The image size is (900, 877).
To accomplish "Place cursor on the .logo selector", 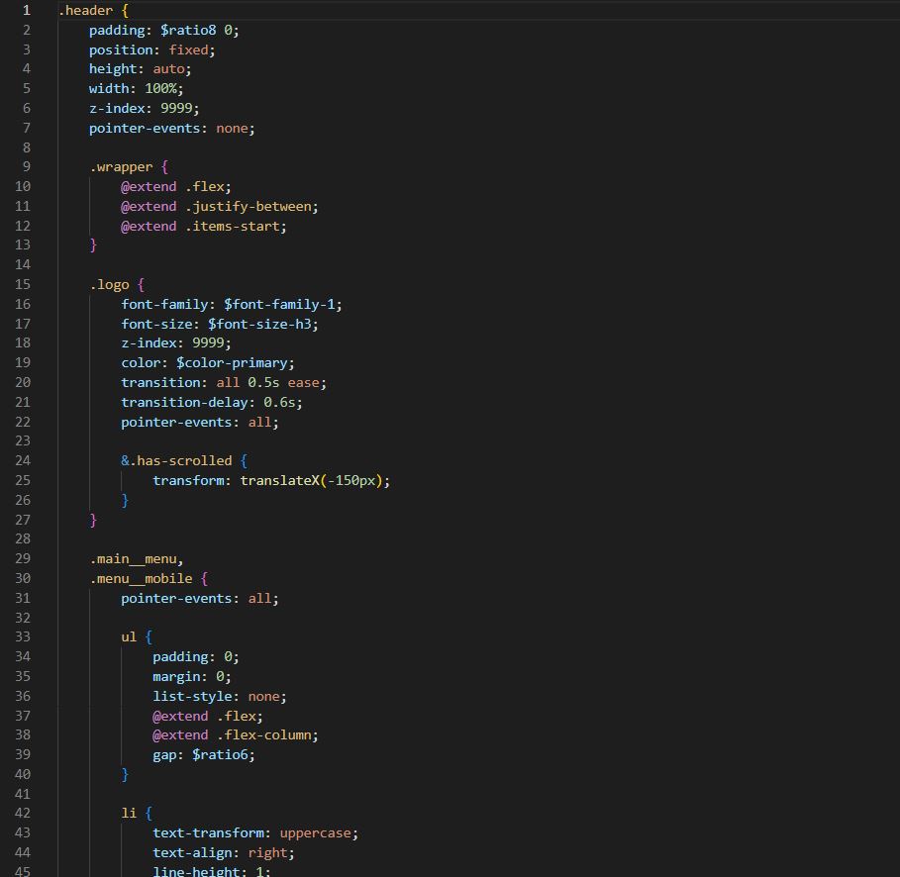I will click(109, 285).
